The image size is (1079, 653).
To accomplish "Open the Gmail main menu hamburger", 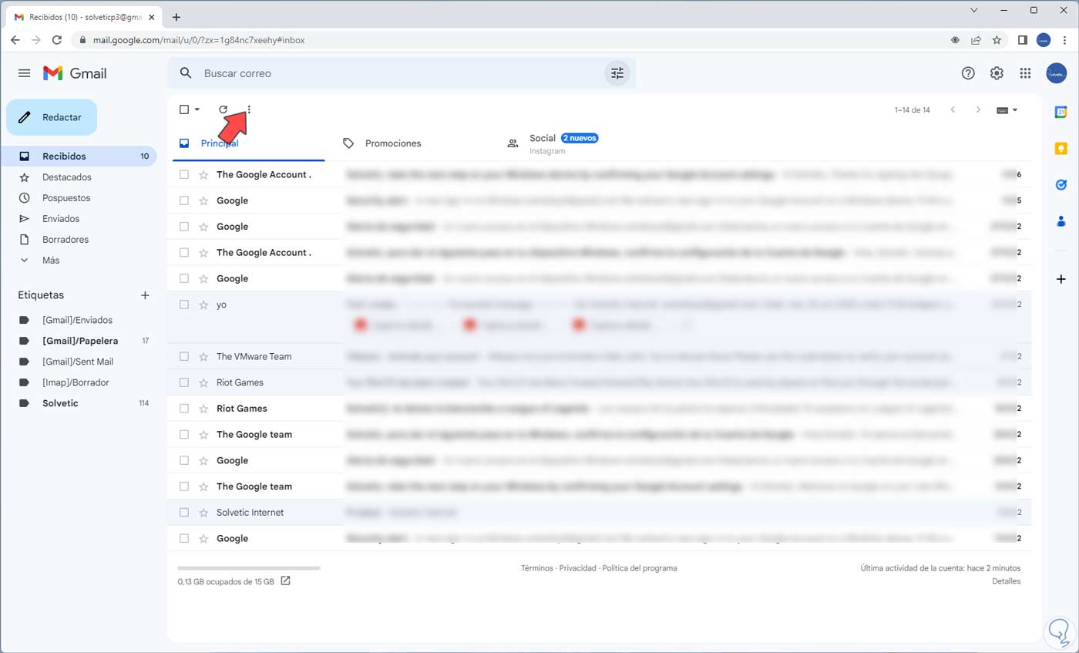I will pyautogui.click(x=24, y=73).
